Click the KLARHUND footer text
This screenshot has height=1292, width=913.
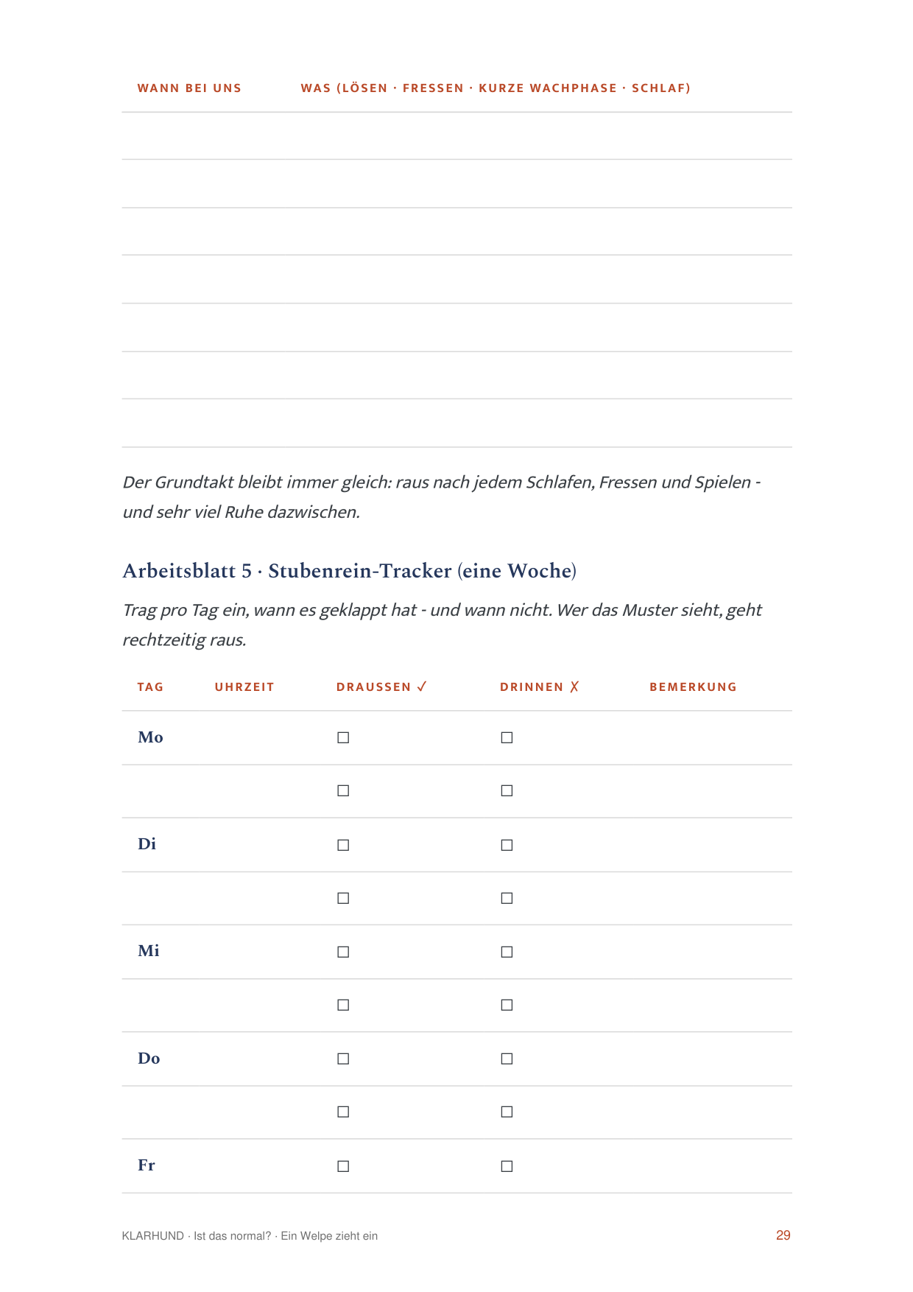point(153,1236)
